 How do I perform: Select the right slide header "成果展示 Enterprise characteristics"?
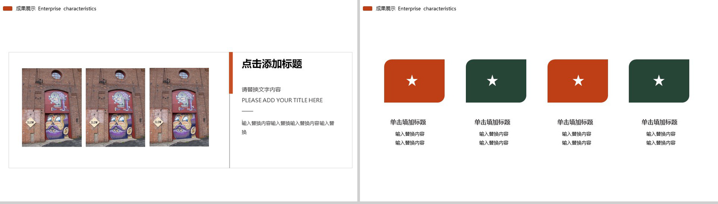416,9
